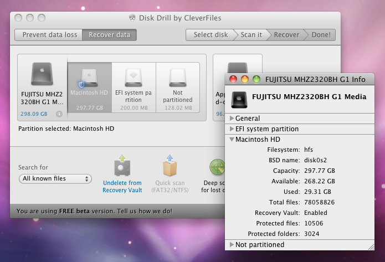The width and height of the screenshot is (385, 262).
Task: Close the FUJITSU Info window
Action: (x=233, y=79)
